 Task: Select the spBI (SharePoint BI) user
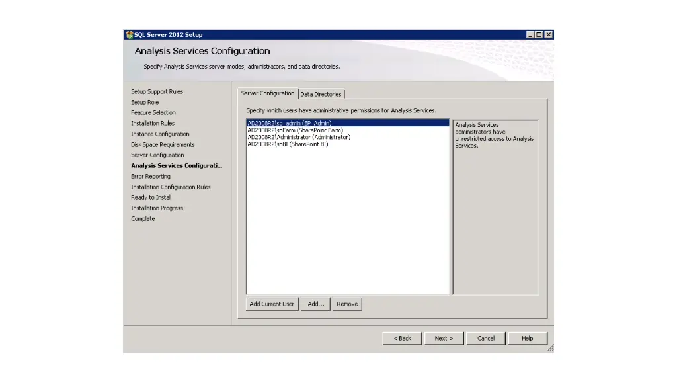pyautogui.click(x=288, y=144)
